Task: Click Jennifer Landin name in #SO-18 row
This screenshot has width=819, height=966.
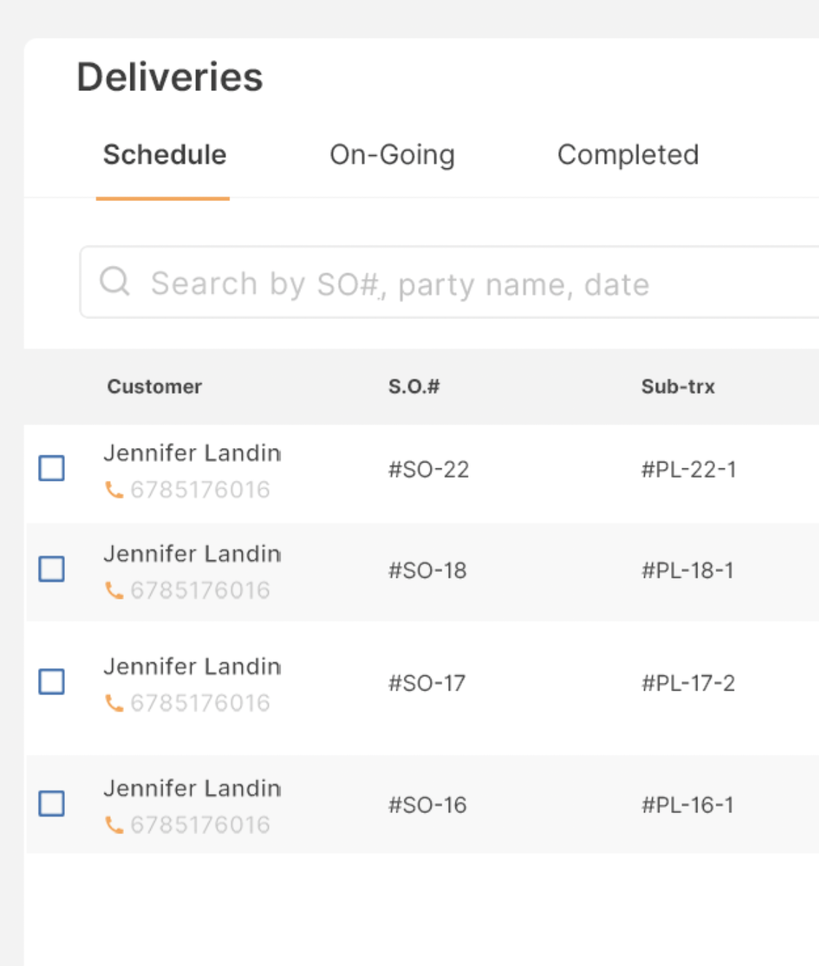Action: click(192, 554)
